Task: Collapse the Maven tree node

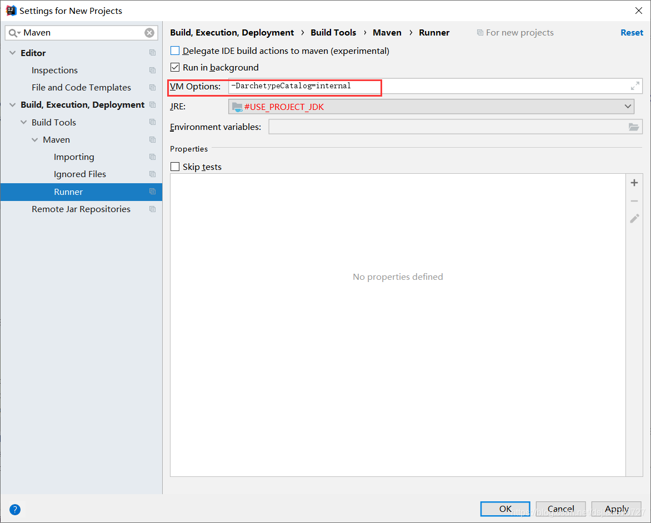Action: (x=35, y=139)
